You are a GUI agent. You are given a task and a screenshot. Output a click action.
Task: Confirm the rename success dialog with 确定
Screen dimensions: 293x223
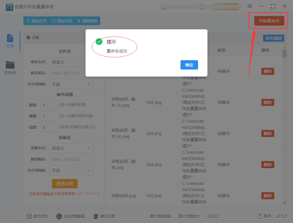[x=189, y=65]
